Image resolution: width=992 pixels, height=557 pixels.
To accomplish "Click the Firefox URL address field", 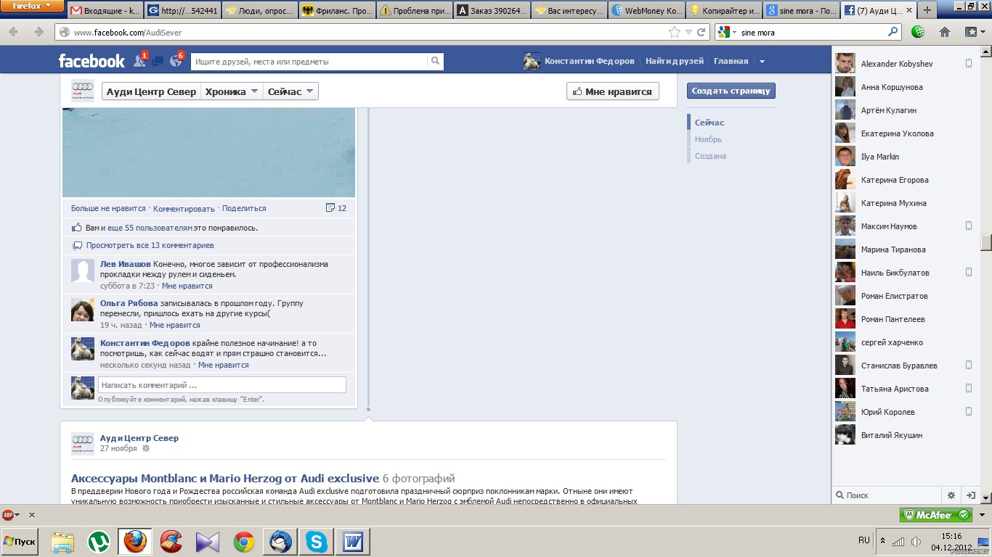I will click(369, 32).
